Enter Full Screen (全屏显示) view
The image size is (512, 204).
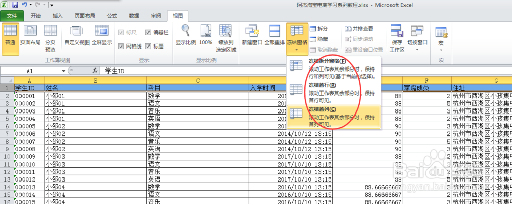pos(101,35)
